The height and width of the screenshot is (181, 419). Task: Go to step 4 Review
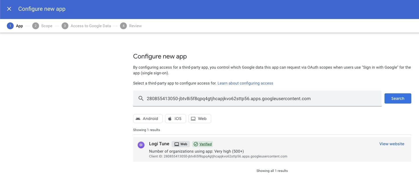coord(131,26)
